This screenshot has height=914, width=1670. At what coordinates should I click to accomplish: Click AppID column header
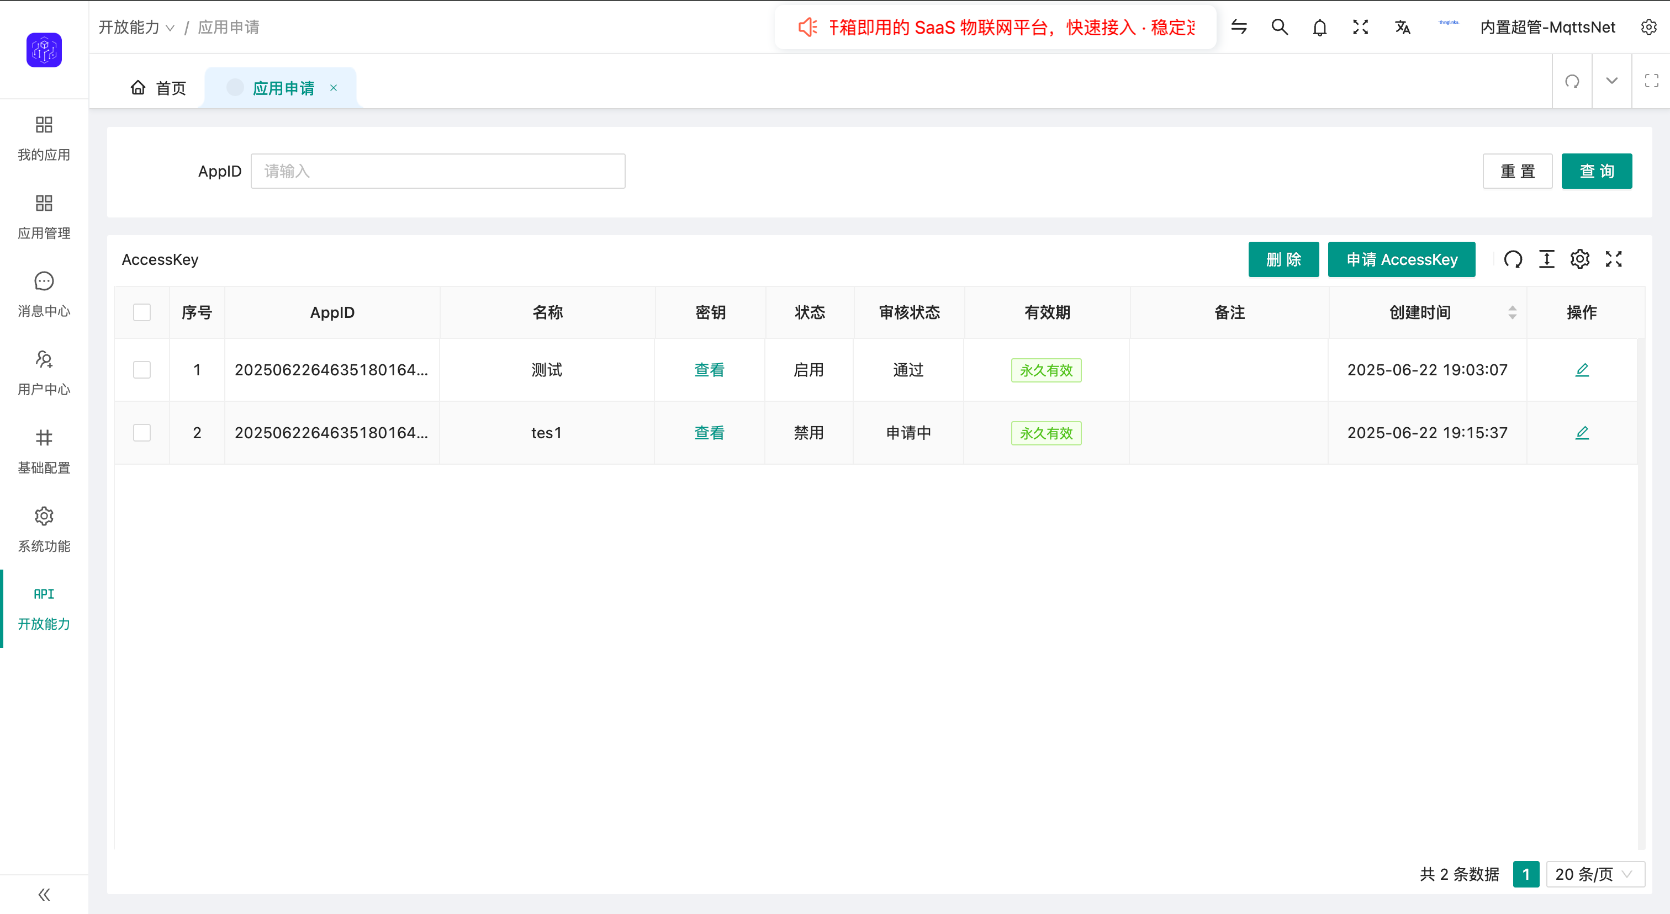(332, 312)
